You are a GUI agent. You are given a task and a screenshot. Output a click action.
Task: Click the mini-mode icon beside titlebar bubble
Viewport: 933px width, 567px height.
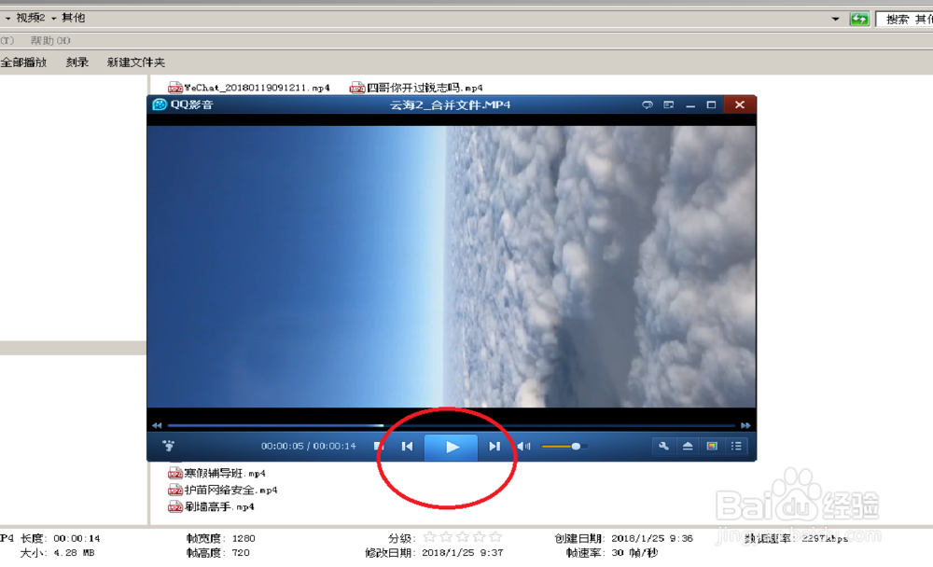(668, 104)
